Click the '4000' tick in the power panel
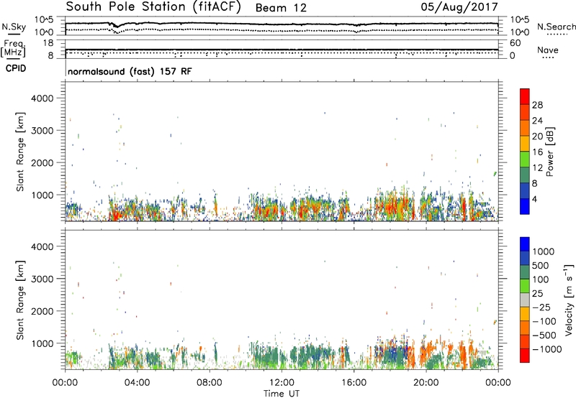 (42, 98)
